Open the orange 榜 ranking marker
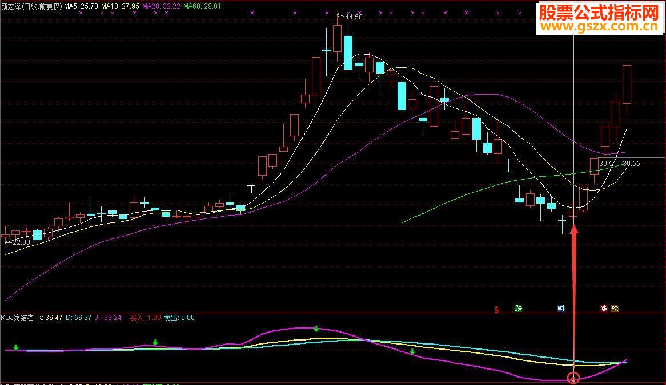The width and height of the screenshot is (666, 385). pyautogui.click(x=615, y=308)
